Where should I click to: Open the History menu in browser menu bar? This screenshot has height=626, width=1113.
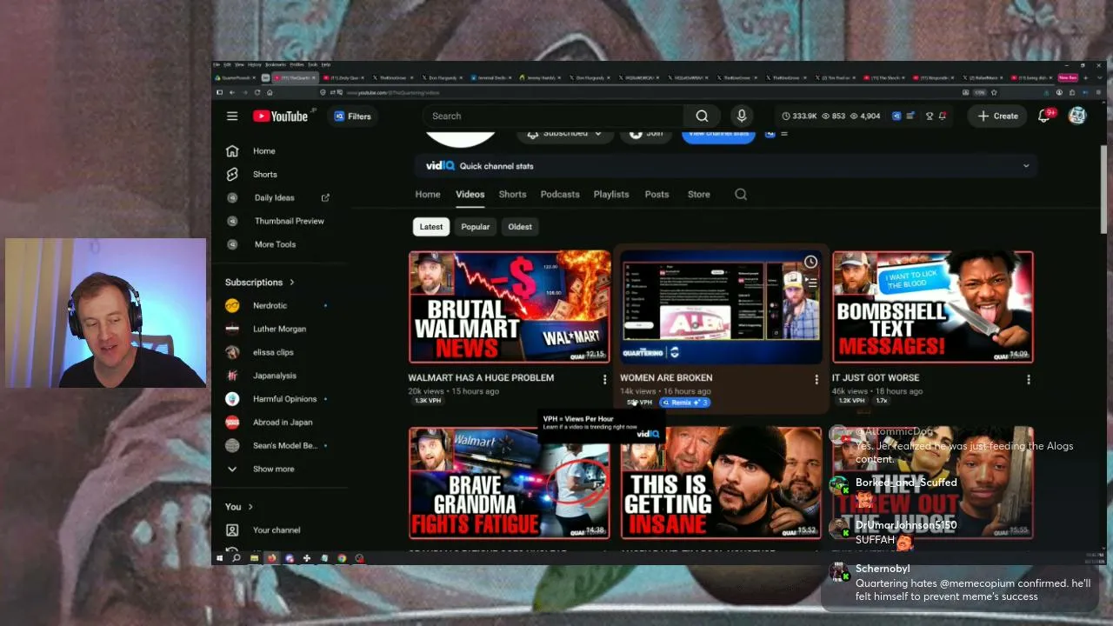[x=255, y=64]
